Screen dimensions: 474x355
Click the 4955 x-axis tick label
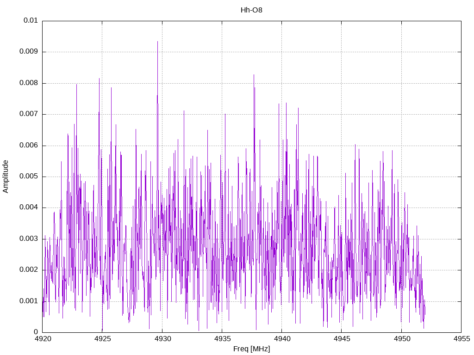tap(462, 339)
